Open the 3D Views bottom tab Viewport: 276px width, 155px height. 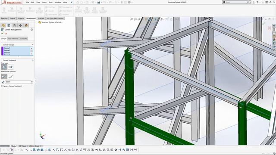click(22, 146)
